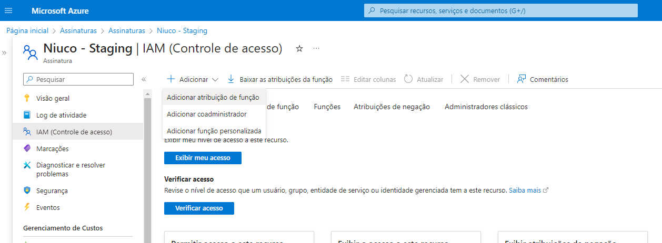Click Editar colunas
Screen dimensions: 662x243
pos(375,80)
